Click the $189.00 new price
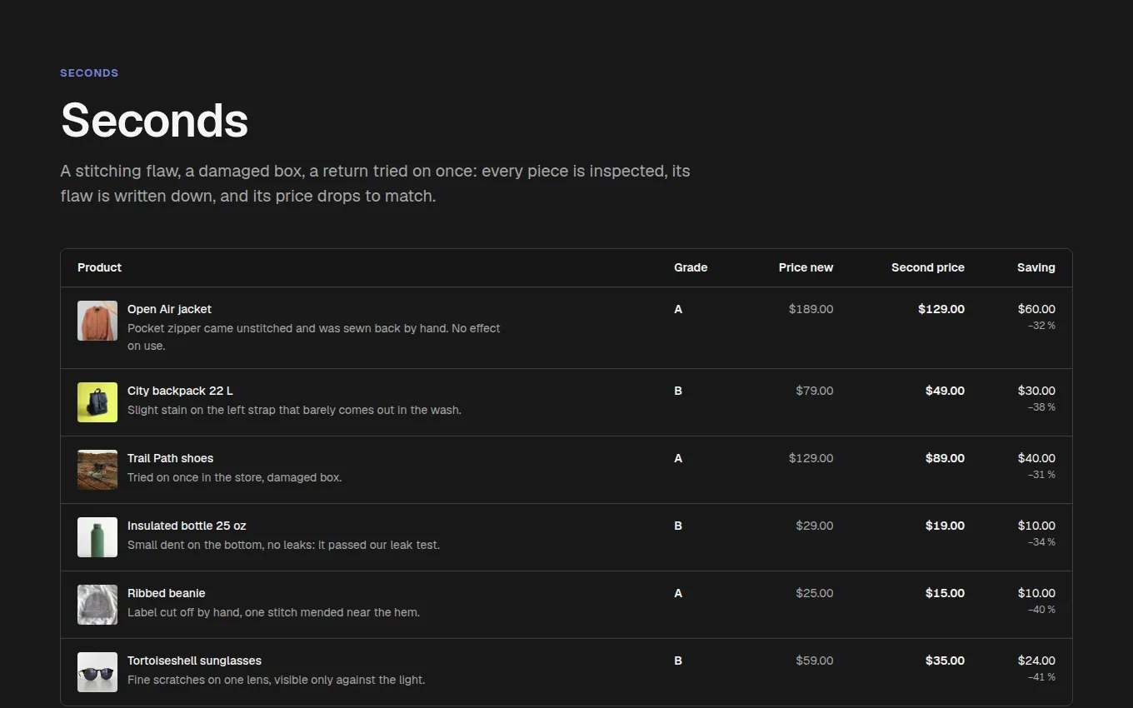The width and height of the screenshot is (1133, 708). (x=811, y=309)
